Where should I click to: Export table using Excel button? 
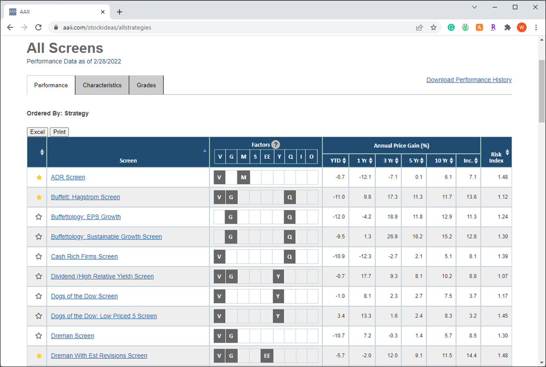38,132
